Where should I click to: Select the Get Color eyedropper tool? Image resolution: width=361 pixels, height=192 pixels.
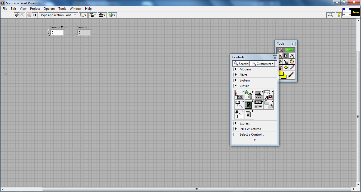[292, 67]
